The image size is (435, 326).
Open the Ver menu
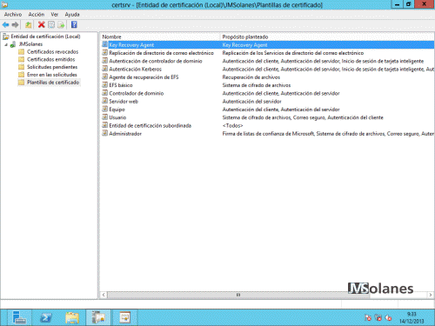tap(55, 15)
